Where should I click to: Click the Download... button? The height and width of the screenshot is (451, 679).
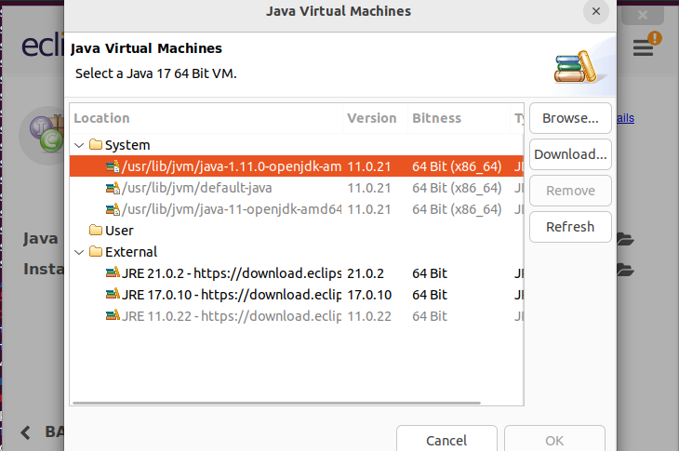click(x=570, y=154)
